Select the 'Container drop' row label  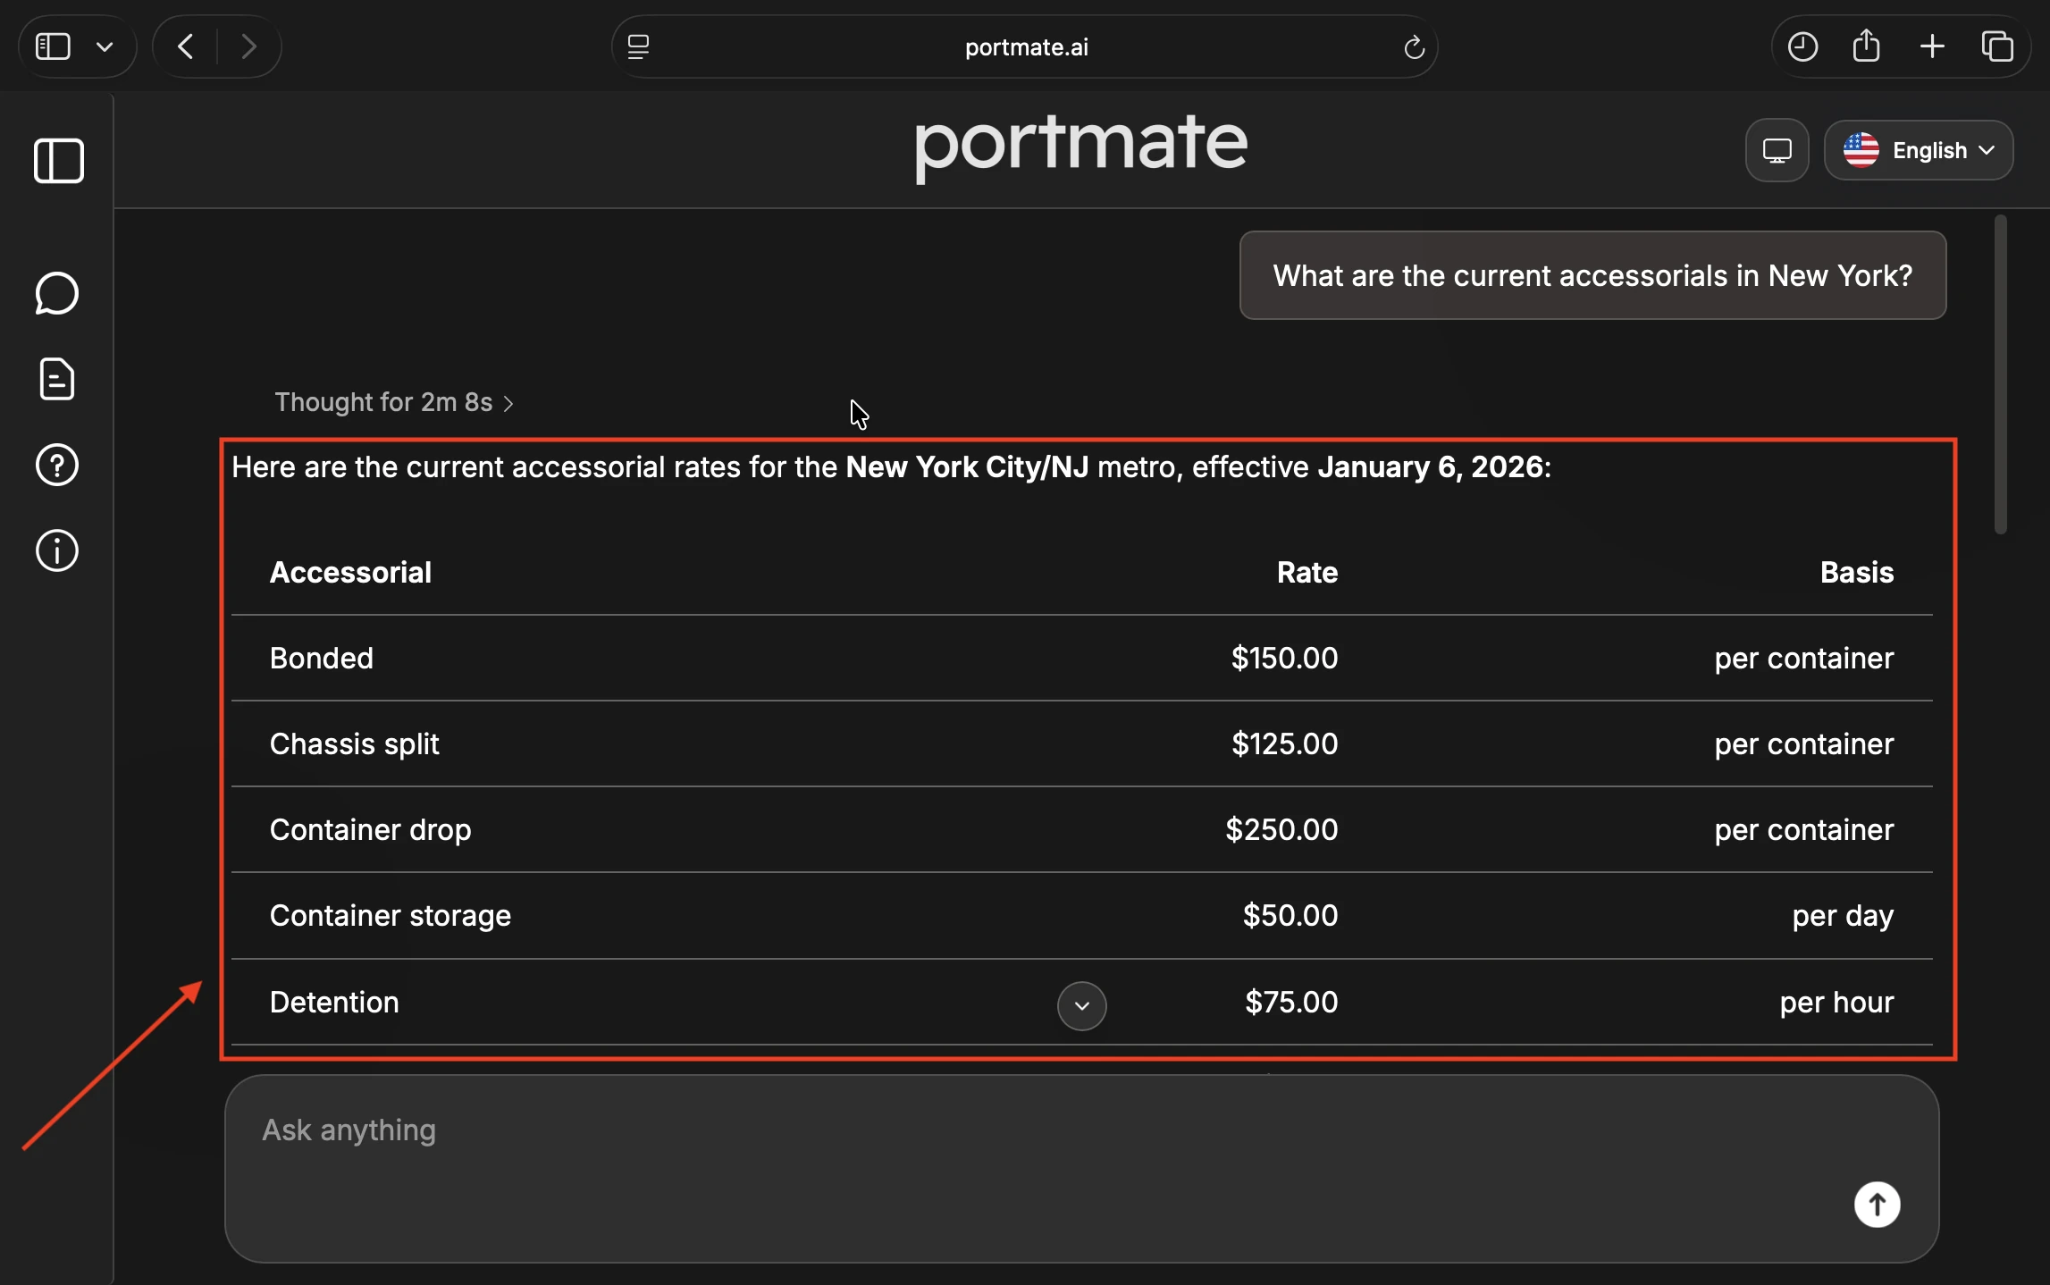point(370,829)
